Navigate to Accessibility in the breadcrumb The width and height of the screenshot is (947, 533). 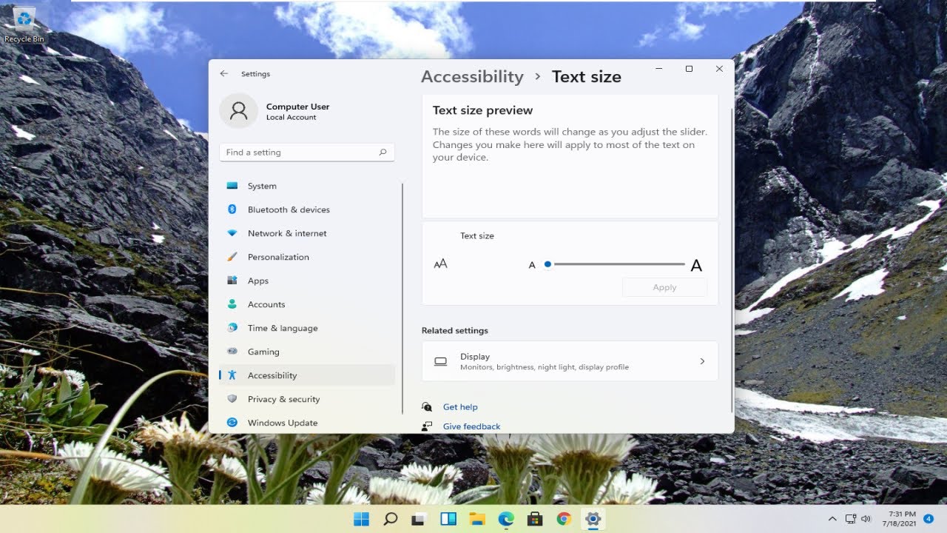[x=472, y=77]
